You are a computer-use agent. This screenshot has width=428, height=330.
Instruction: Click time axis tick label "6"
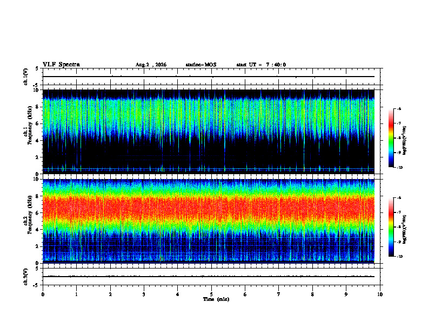245,294
